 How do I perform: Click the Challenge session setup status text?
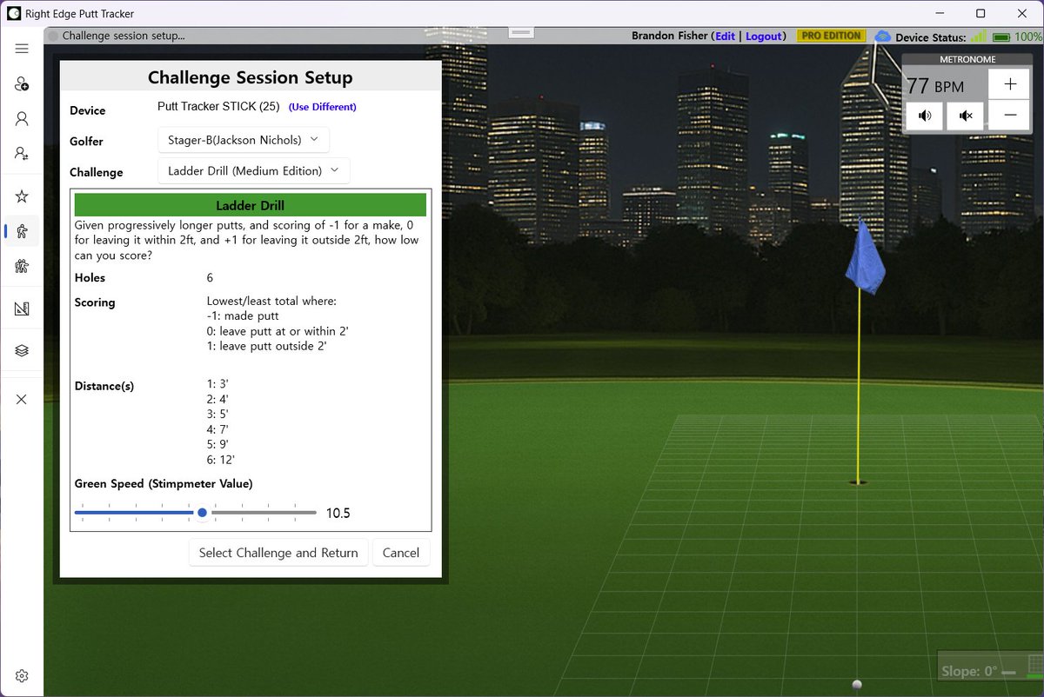coord(124,36)
